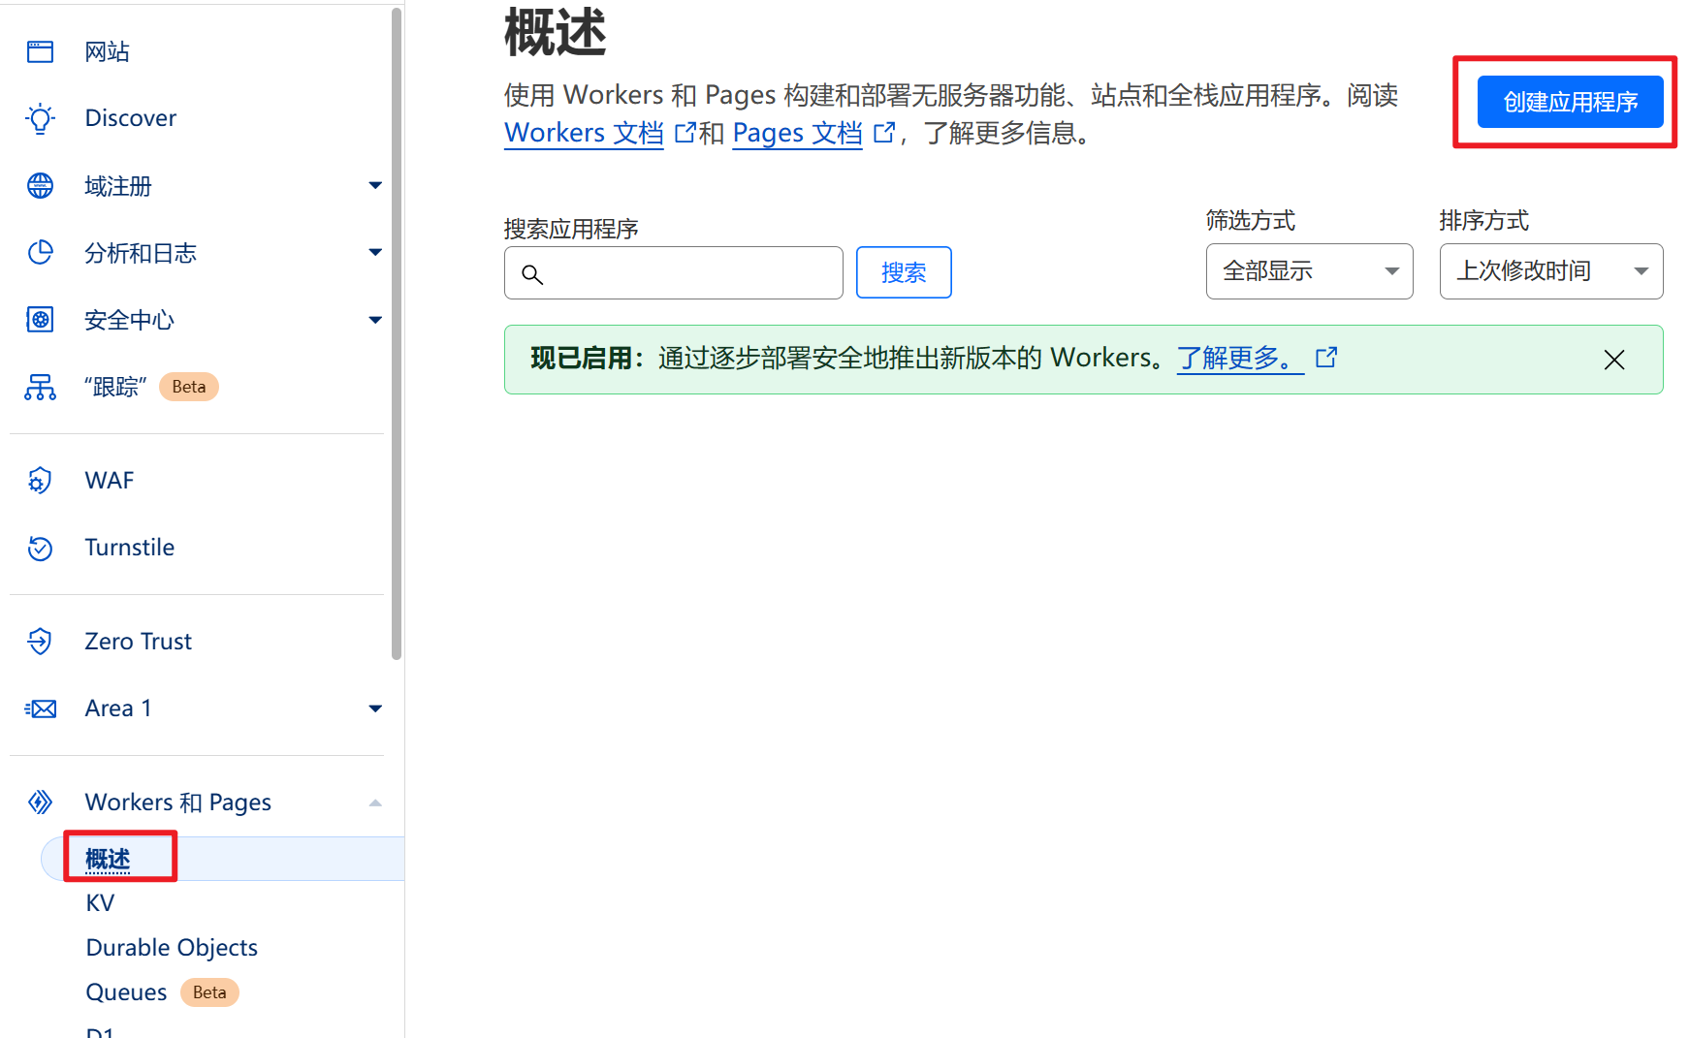Screen dimensions: 1689x1038
Task: Click the Discover lightbulb icon
Action: pyautogui.click(x=41, y=118)
